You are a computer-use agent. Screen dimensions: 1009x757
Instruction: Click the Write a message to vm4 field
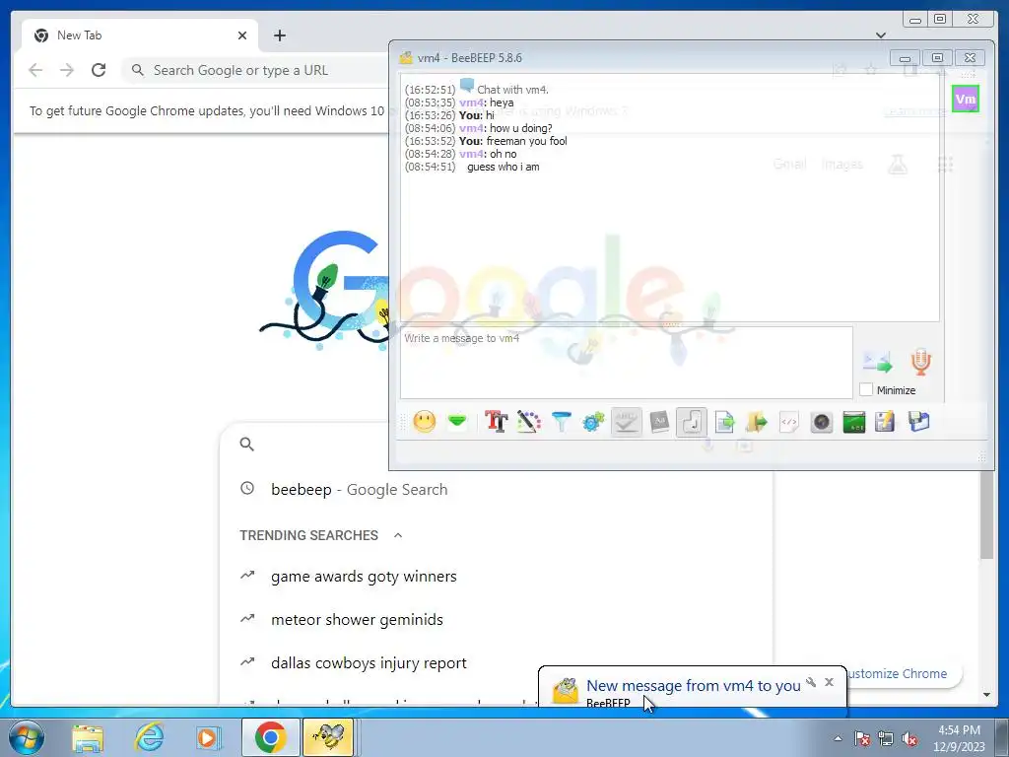pos(627,363)
